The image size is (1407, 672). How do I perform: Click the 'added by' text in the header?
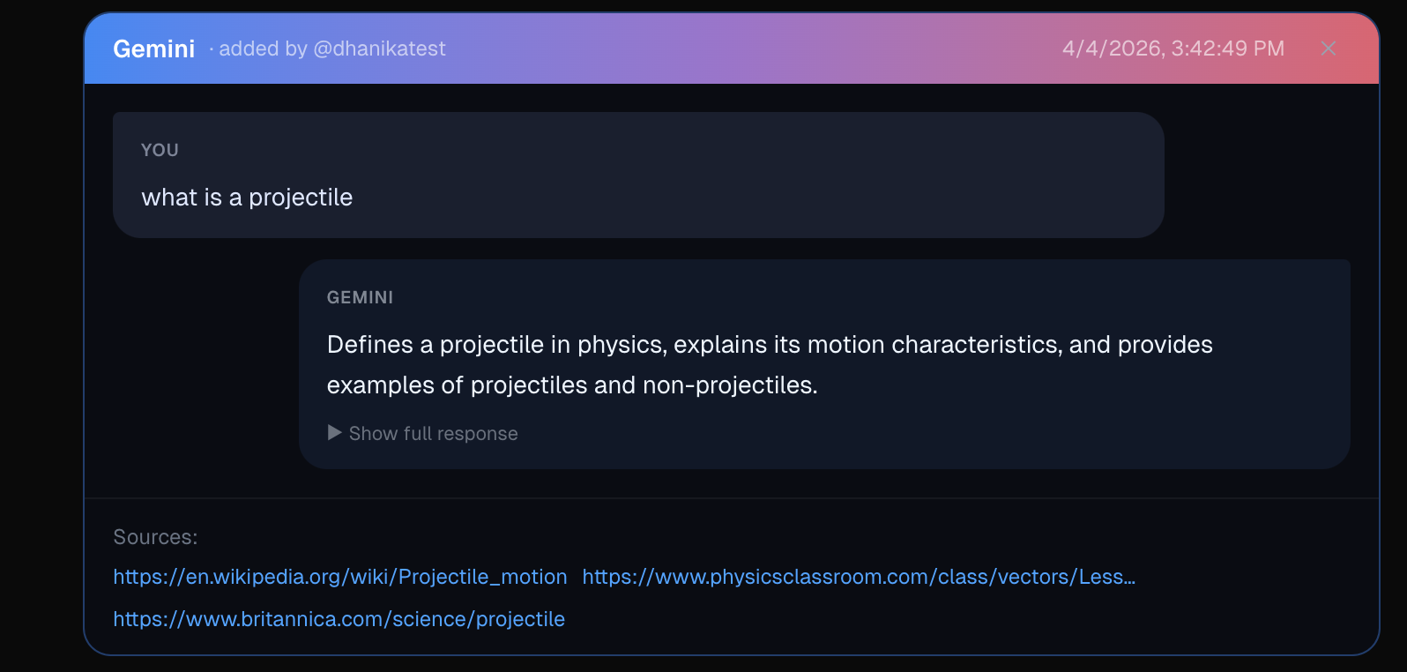pos(262,49)
